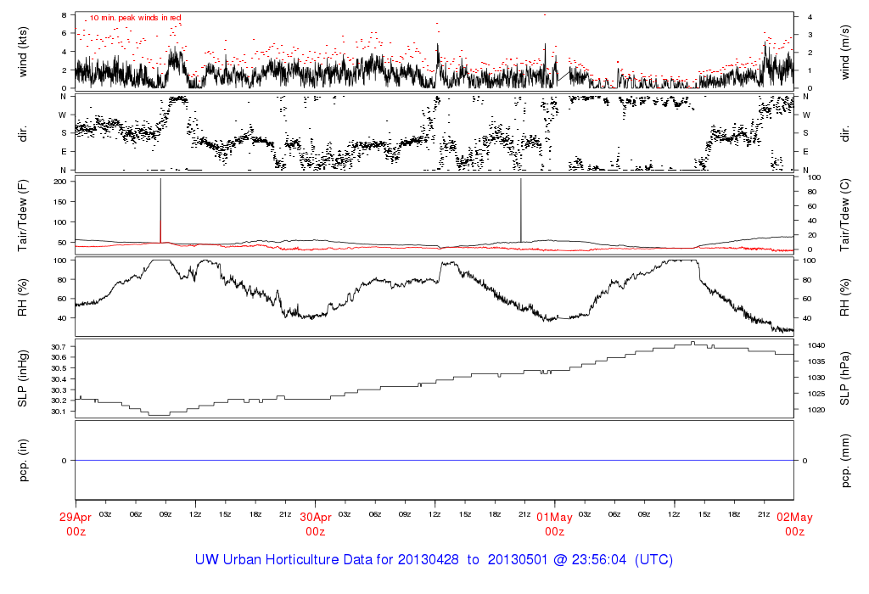Select the 'pcp. (mm)' axis label
Screen dimensions: 869x594
coord(844,461)
